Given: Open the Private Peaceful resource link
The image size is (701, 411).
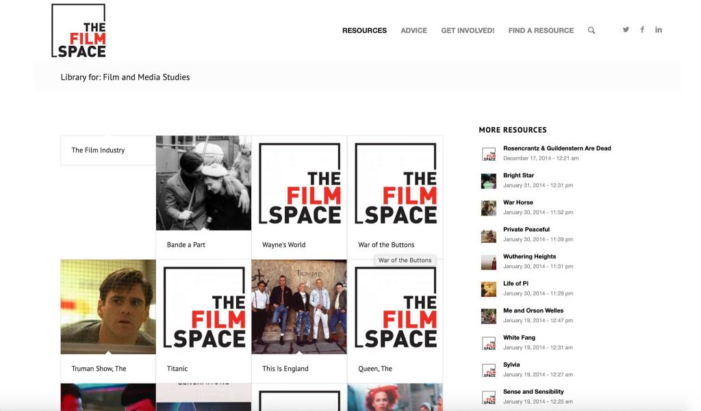Looking at the screenshot, I should (x=526, y=230).
